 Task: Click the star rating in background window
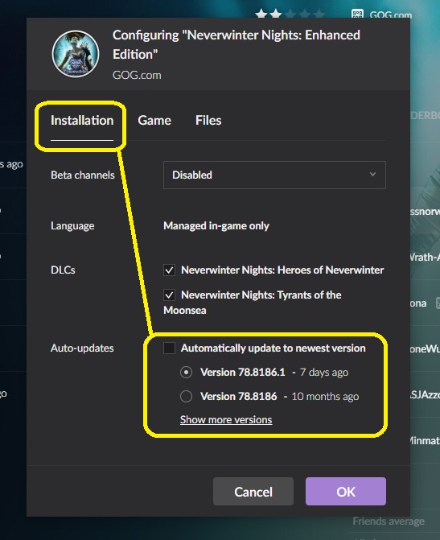(x=290, y=14)
